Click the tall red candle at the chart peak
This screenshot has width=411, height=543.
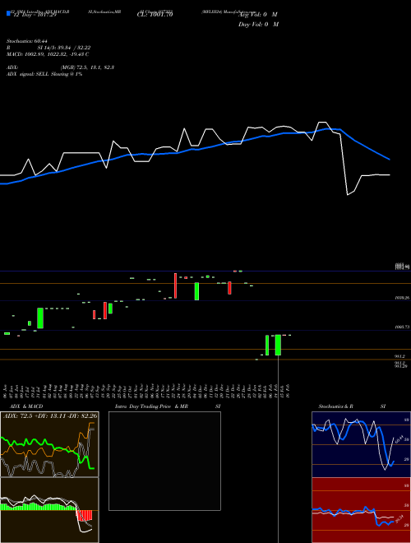point(175,285)
